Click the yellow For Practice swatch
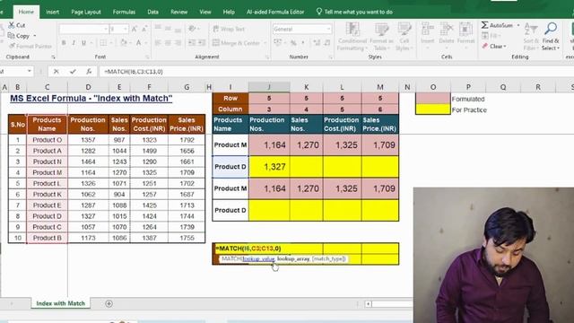This screenshot has height=323, width=574. point(432,109)
